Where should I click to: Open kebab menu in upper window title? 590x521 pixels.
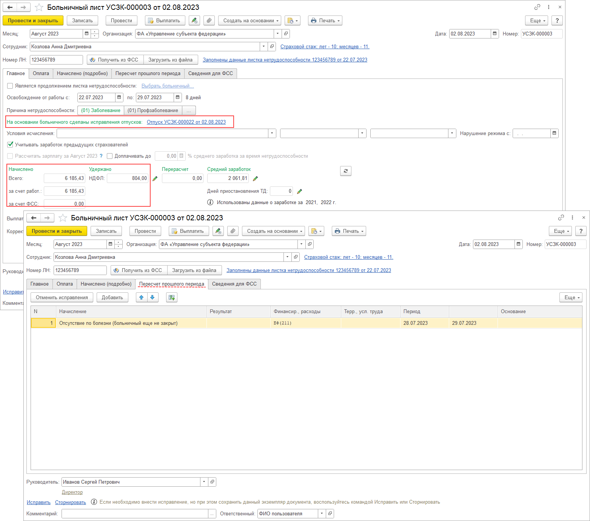[548, 7]
